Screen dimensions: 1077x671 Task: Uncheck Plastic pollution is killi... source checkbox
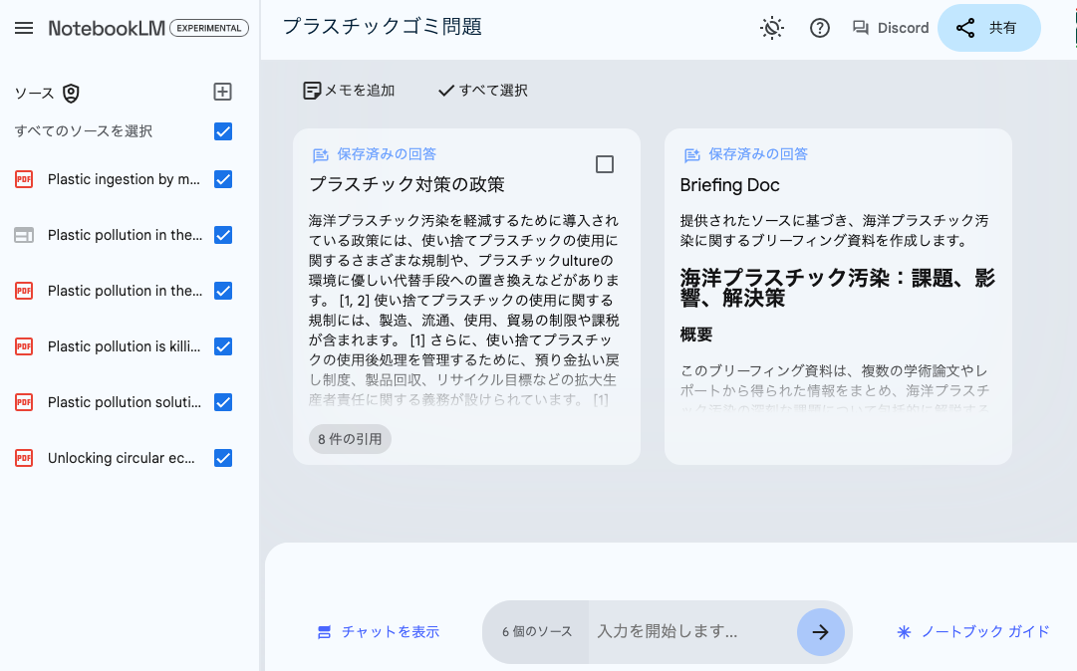223,346
